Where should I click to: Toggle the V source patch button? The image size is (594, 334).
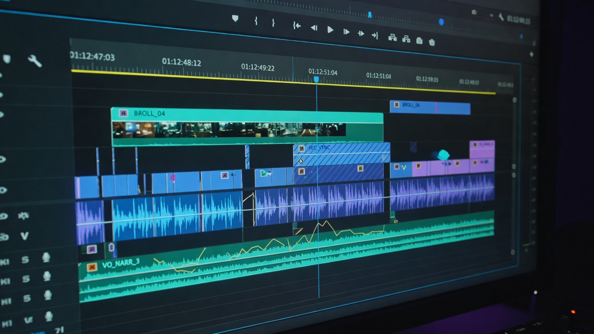(24, 236)
